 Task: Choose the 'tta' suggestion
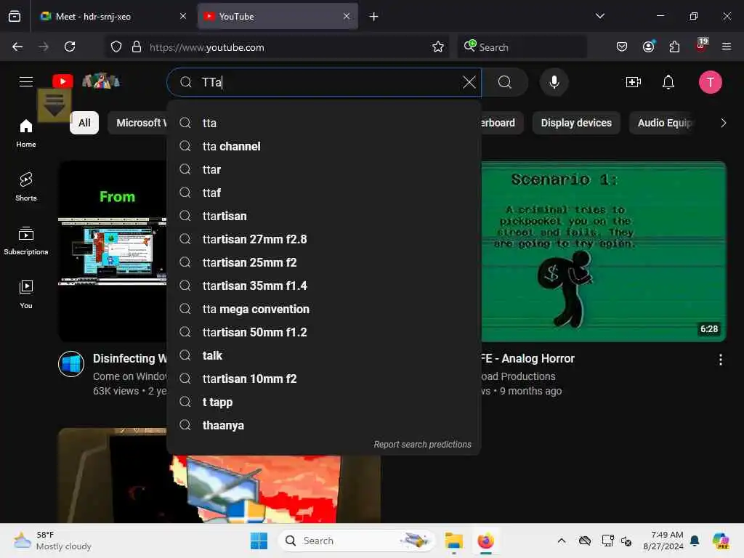coord(323,123)
